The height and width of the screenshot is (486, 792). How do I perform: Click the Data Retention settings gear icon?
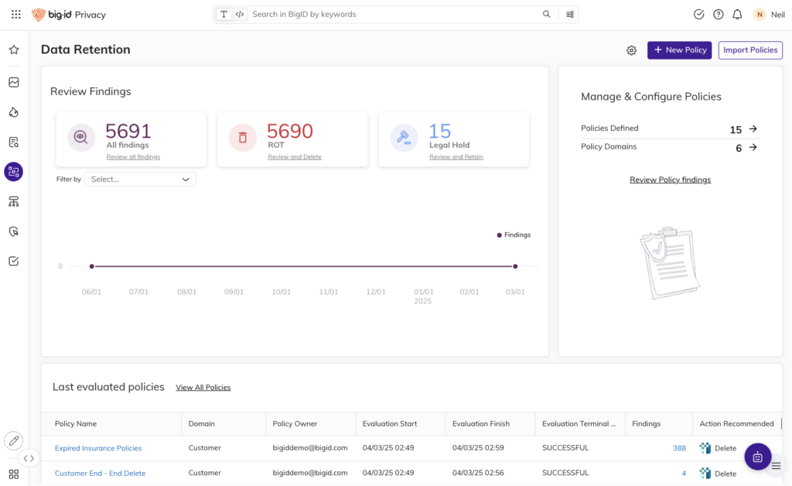631,50
